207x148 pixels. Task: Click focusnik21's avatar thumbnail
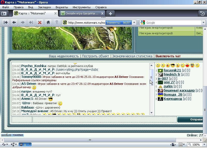click(160, 70)
